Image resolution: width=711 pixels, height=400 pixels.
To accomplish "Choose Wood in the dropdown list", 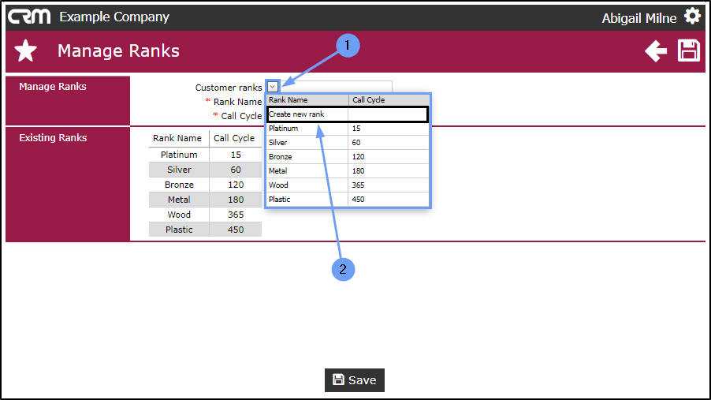I will click(x=348, y=185).
